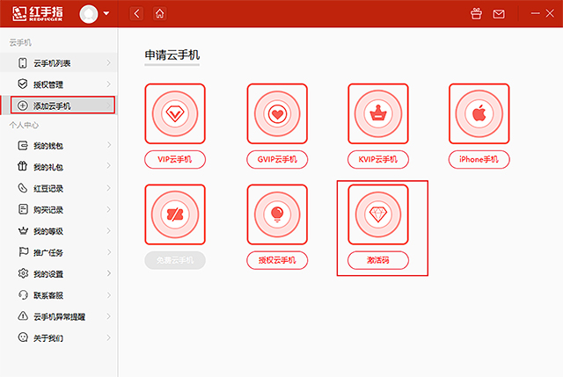Expand the 云手机列表 chevron
Image resolution: width=563 pixels, height=377 pixels.
(x=108, y=63)
